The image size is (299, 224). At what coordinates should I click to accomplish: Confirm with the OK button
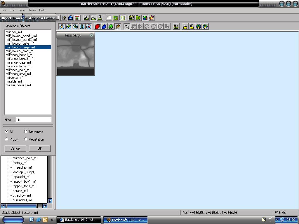pyautogui.click(x=40, y=148)
